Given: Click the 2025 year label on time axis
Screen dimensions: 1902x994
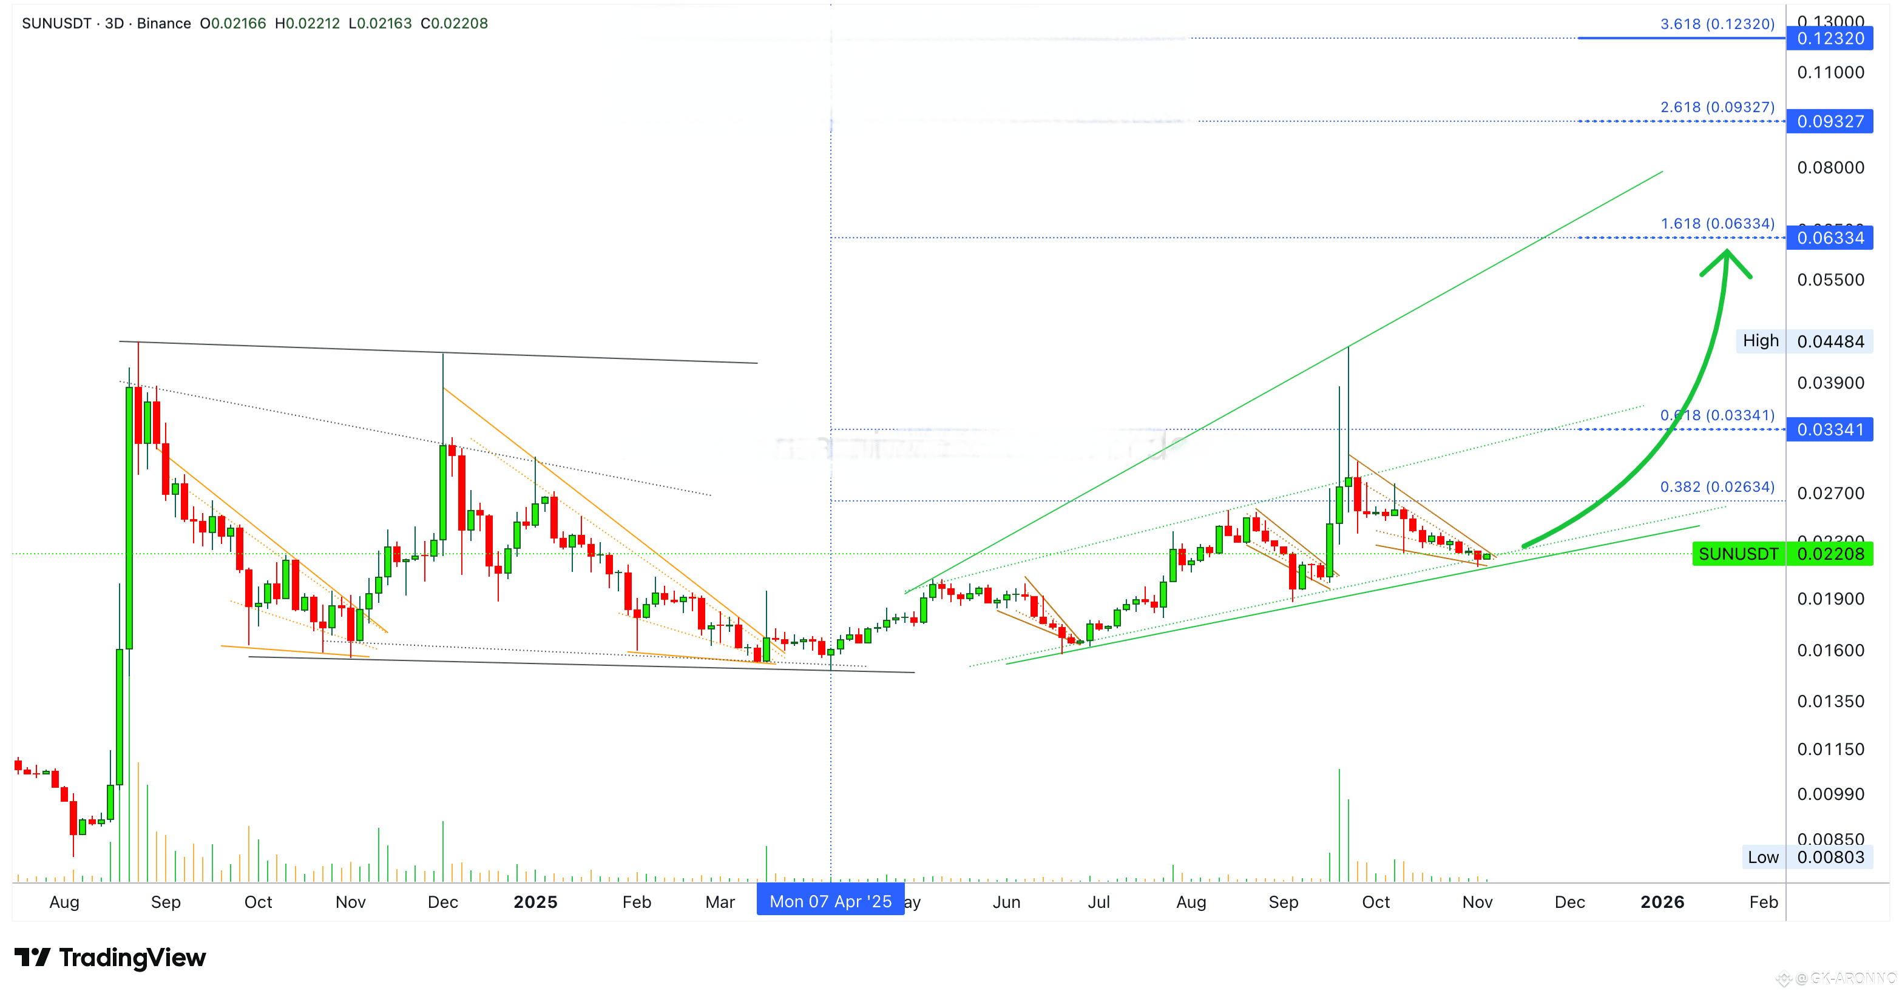Looking at the screenshot, I should tap(535, 902).
